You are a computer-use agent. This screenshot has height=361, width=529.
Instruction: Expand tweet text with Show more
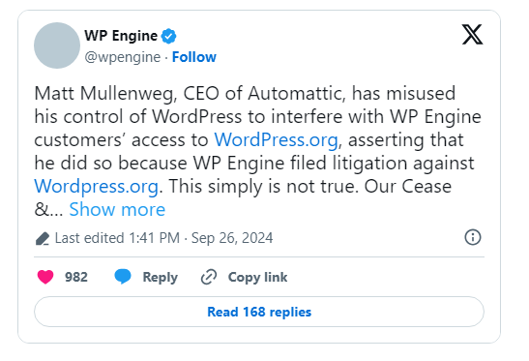[x=117, y=209]
